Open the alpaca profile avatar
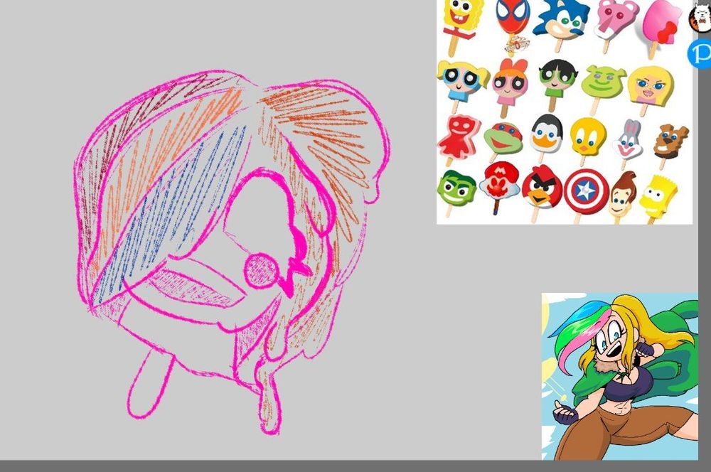This screenshot has height=472, width=711. tap(700, 18)
